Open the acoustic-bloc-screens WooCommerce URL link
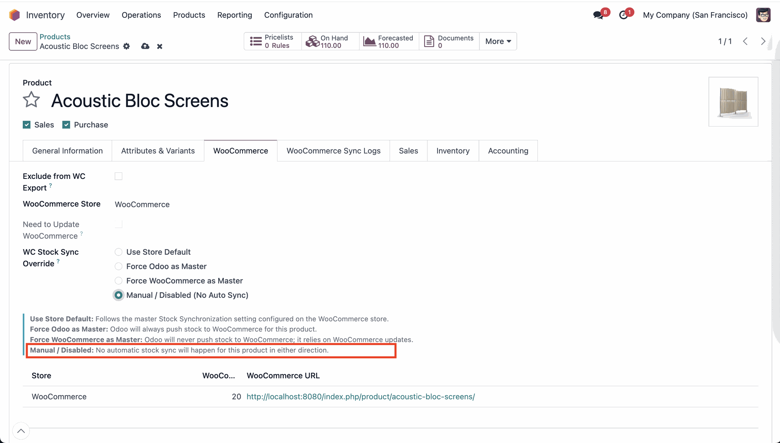 tap(361, 397)
